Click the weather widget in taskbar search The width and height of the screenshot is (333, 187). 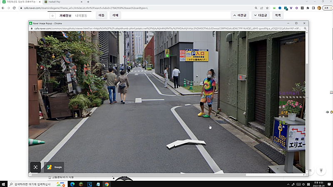click(x=60, y=184)
